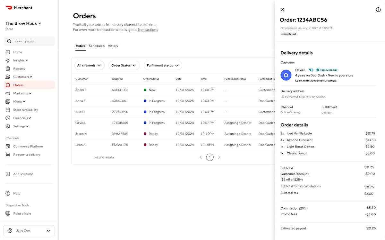
Task: Click the Financials dollar icon
Action: click(7, 118)
